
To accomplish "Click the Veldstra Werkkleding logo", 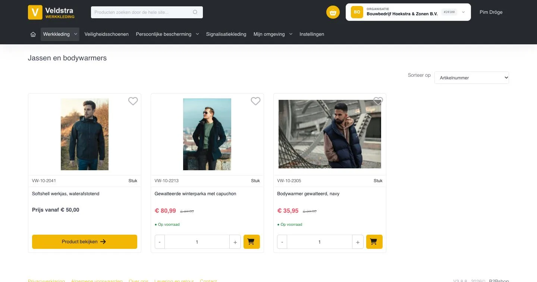I will point(51,12).
